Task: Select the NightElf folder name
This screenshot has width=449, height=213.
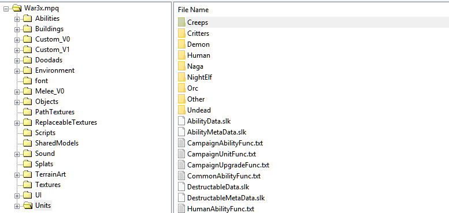Action: [x=199, y=77]
